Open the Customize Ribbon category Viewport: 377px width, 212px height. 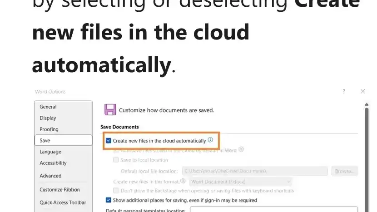pos(60,190)
